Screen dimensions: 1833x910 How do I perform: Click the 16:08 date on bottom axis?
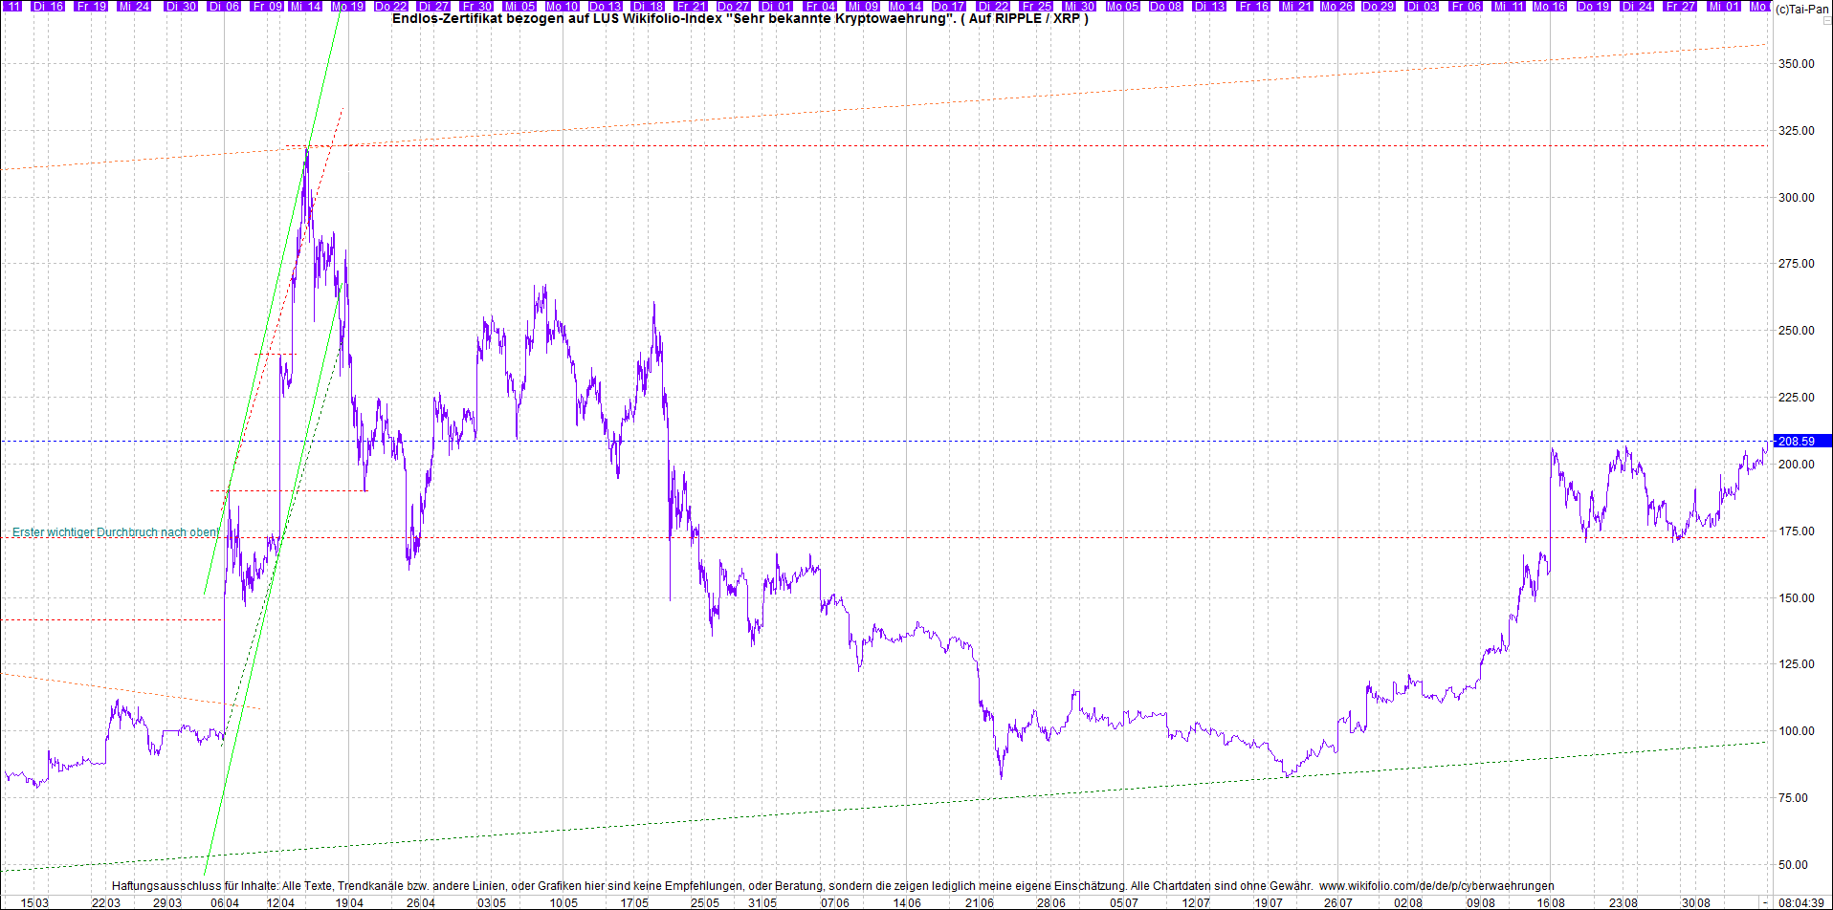point(1551,902)
